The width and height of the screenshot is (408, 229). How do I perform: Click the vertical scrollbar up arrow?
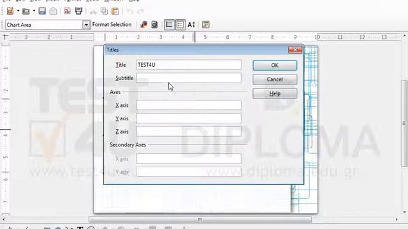pos(404,36)
